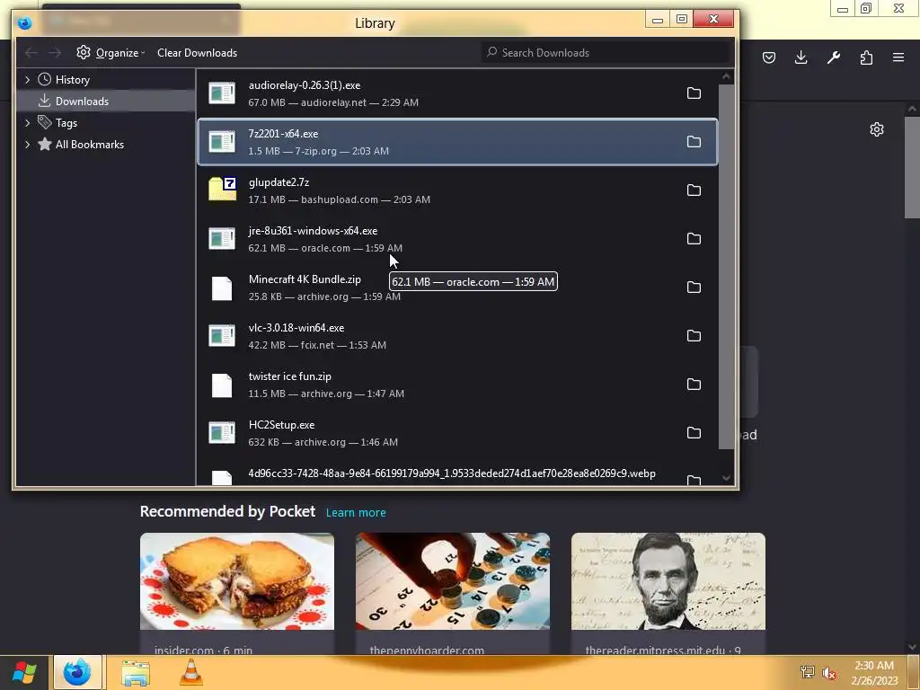This screenshot has height=690, width=920.
Task: Open thepennyhoarder.com calendar coins article
Action: tap(453, 593)
